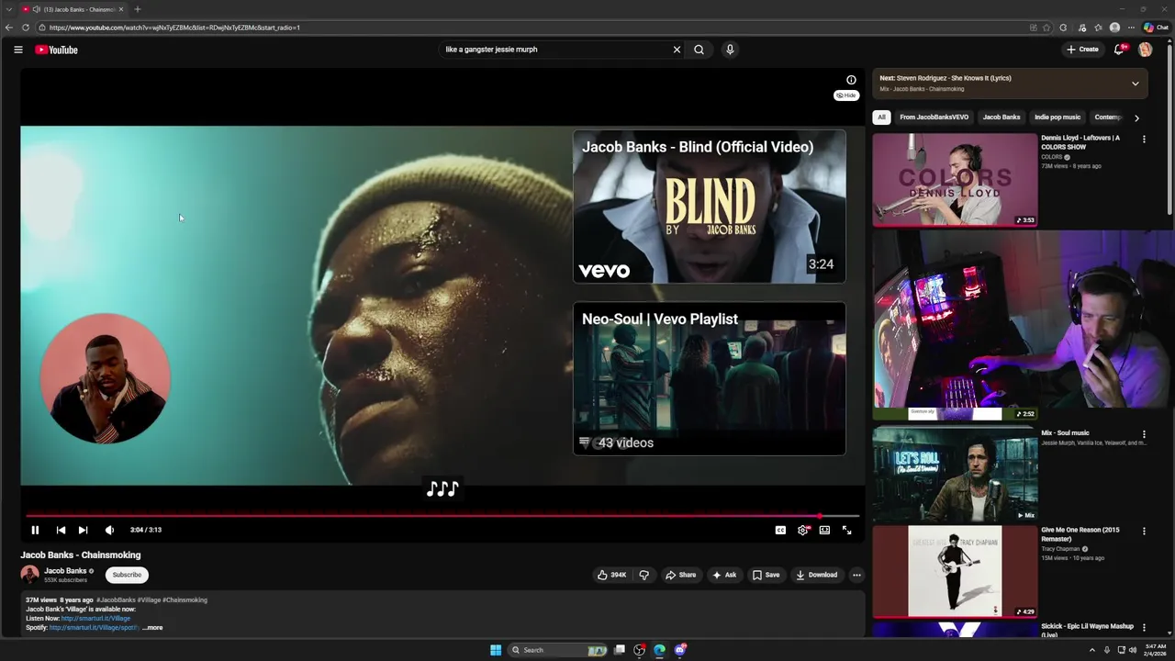Share the video

point(680,575)
